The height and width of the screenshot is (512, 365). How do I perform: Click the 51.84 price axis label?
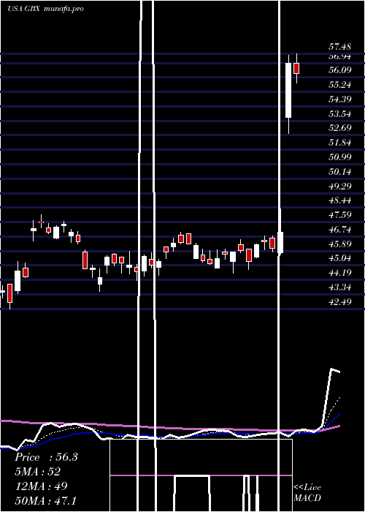340,143
